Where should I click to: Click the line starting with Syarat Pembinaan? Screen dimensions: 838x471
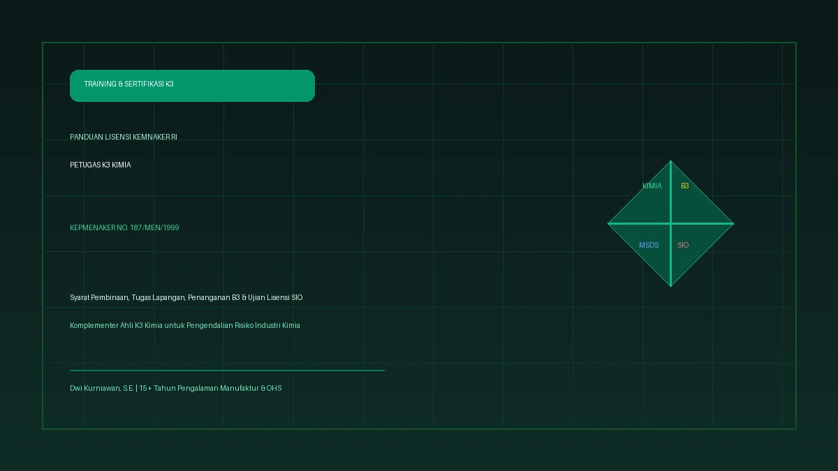[186, 298]
